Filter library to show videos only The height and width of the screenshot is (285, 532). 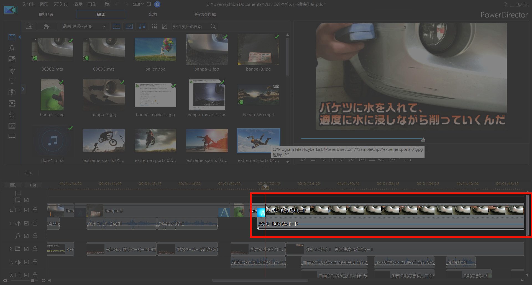pos(116,26)
